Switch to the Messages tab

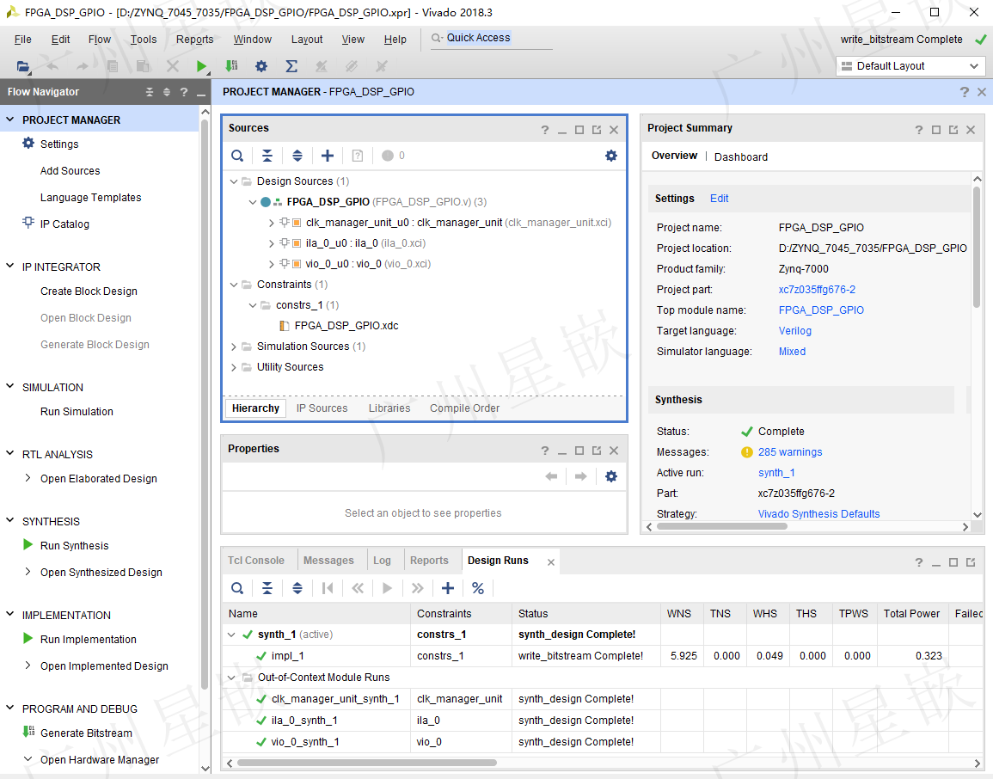[x=328, y=561]
